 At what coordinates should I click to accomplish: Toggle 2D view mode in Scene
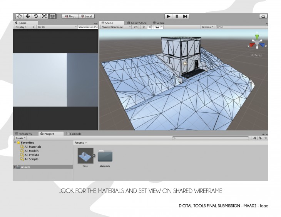[136, 27]
